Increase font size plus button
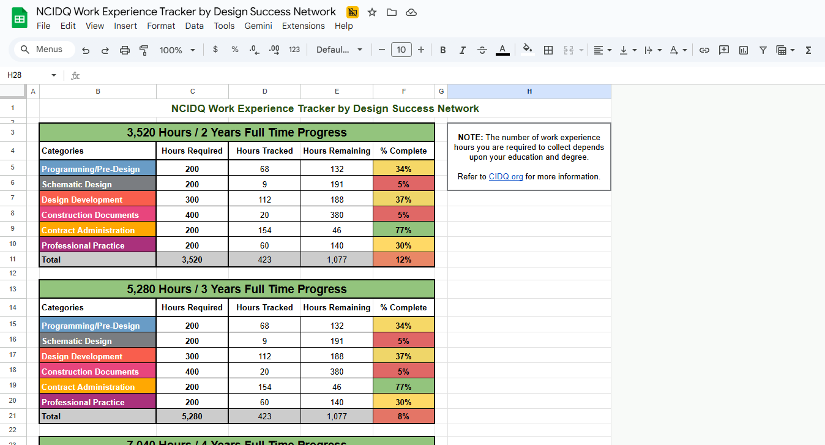Viewport: 825px width, 445px height. (421, 50)
